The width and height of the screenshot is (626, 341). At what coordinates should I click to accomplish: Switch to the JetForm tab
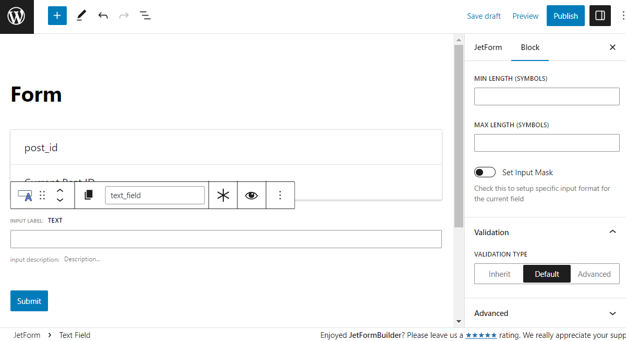click(x=488, y=47)
